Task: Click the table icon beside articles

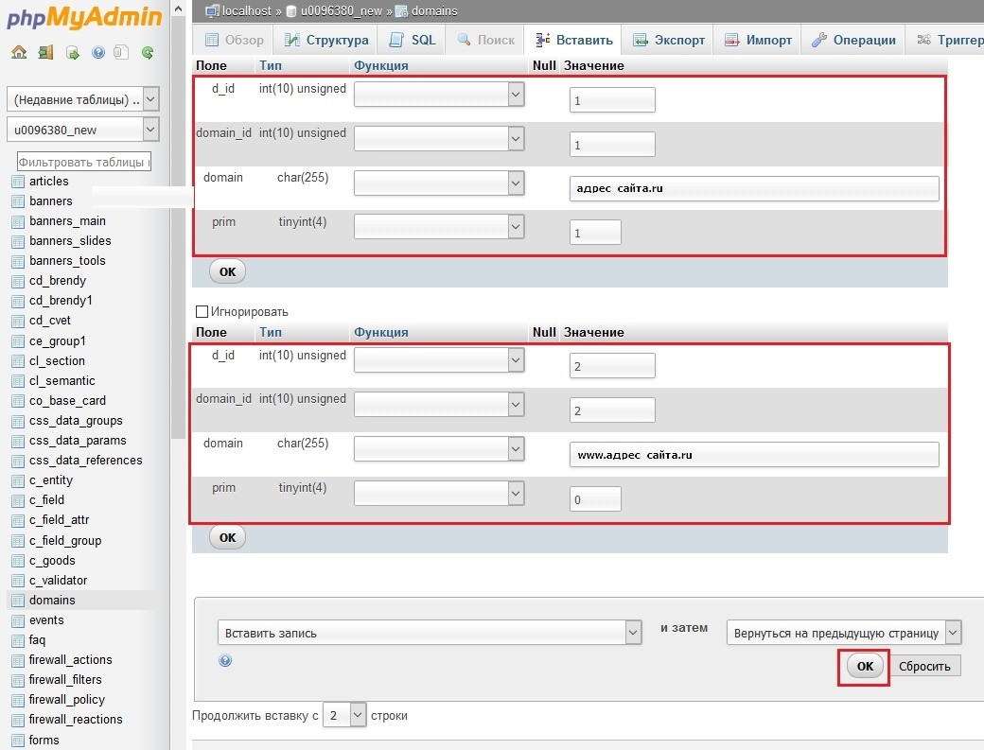Action: (17, 182)
